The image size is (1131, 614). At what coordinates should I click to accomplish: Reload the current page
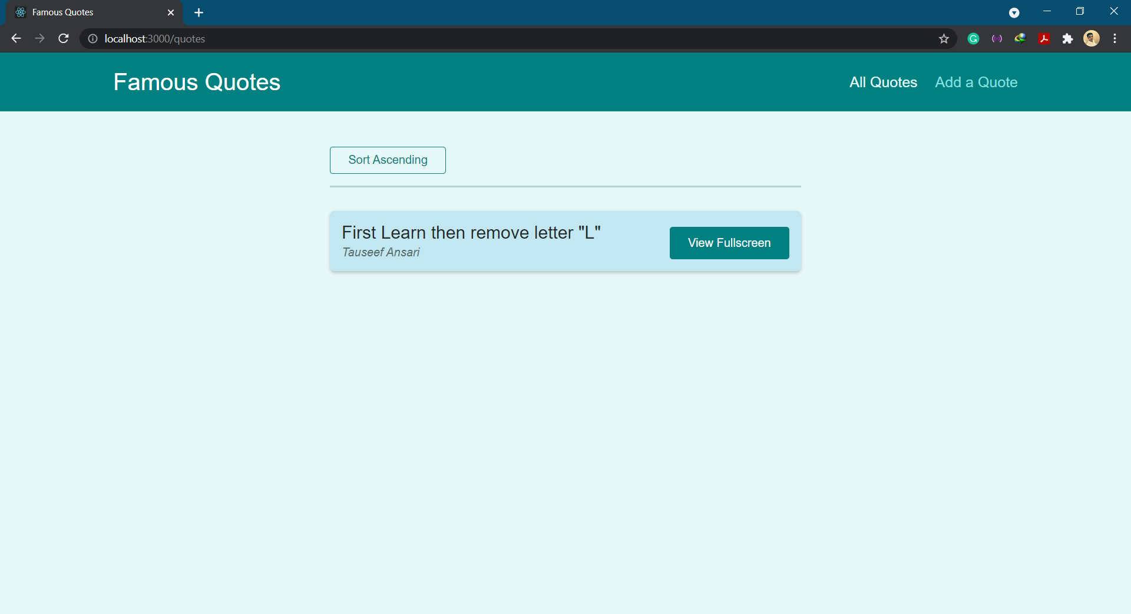click(x=64, y=38)
